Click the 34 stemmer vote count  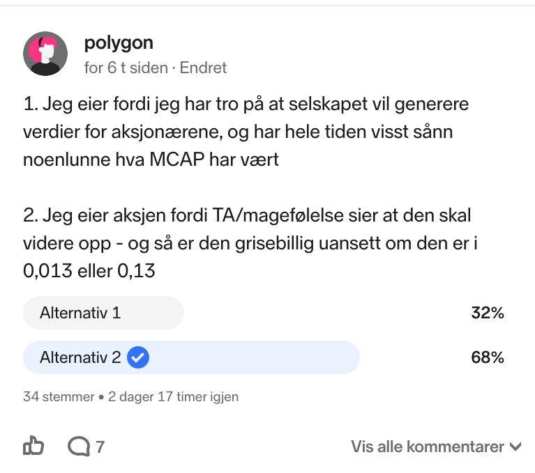click(59, 396)
